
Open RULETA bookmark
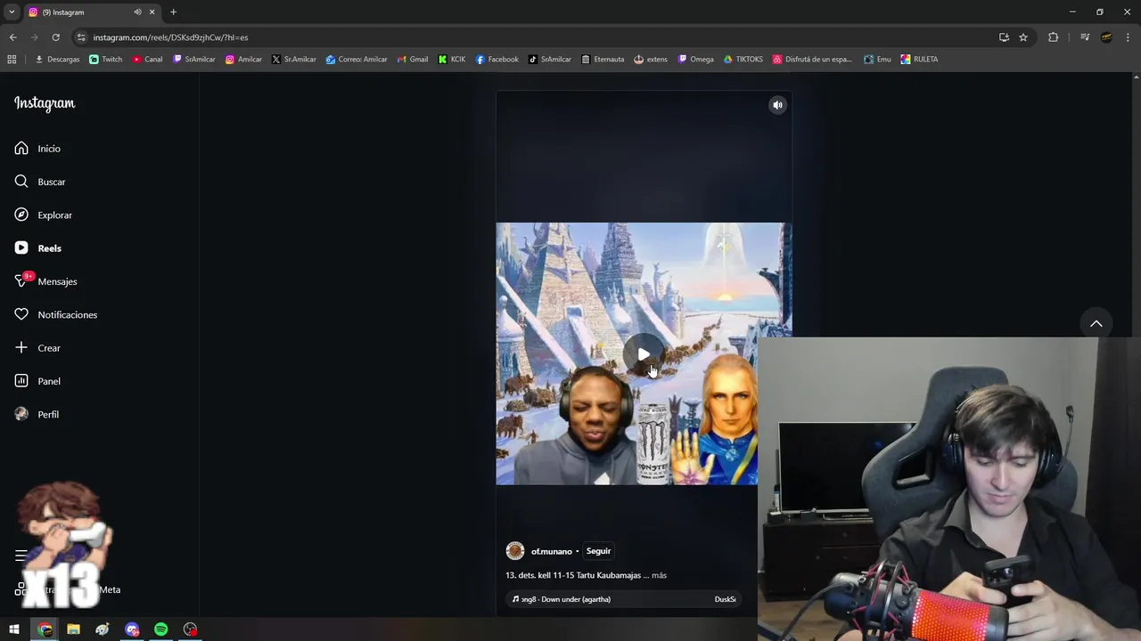(x=919, y=60)
